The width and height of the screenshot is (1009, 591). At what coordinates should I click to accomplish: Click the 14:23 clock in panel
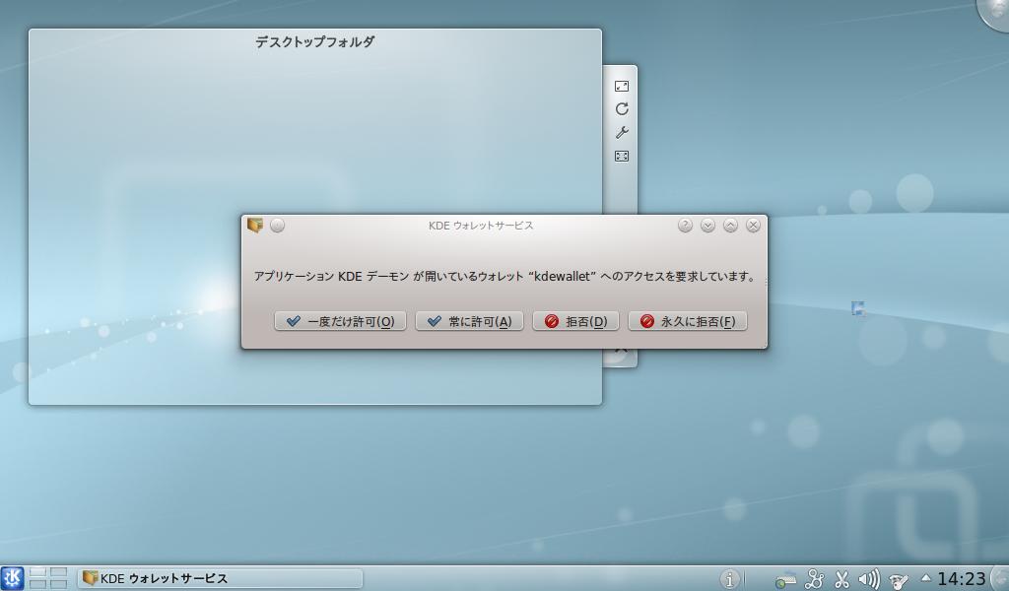(962, 579)
